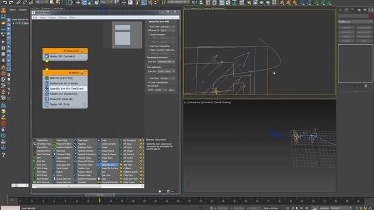Open Display tab in scene explorer
Image resolution: width=374 pixels, height=210 pixels.
pos(23,10)
